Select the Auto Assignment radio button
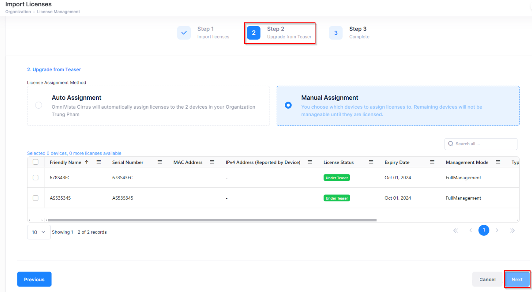Image resolution: width=532 pixels, height=292 pixels. pyautogui.click(x=38, y=105)
